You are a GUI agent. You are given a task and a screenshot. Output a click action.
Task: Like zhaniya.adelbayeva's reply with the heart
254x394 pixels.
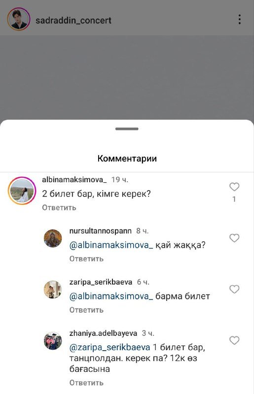pyautogui.click(x=234, y=340)
